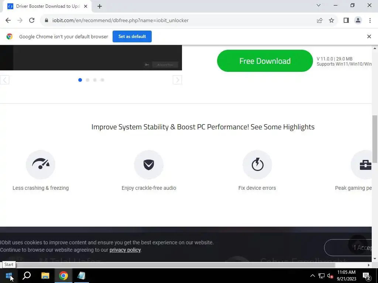
Task: Click the Less crashing & freezing label
Action: [41, 188]
